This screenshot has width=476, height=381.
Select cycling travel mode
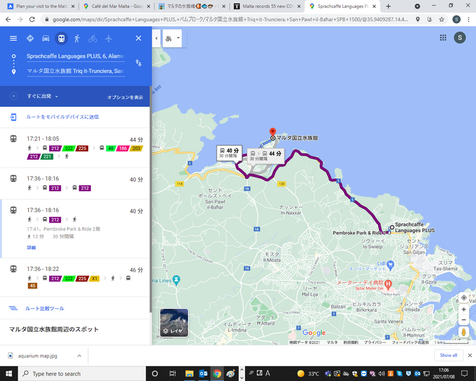(93, 38)
